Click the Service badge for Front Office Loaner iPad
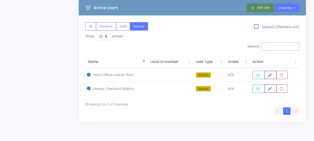Image resolution: width=314 pixels, height=141 pixels. coord(203,75)
